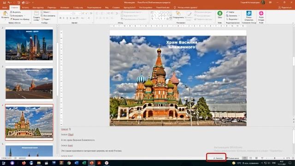Open Word from the taskbar

(77, 163)
